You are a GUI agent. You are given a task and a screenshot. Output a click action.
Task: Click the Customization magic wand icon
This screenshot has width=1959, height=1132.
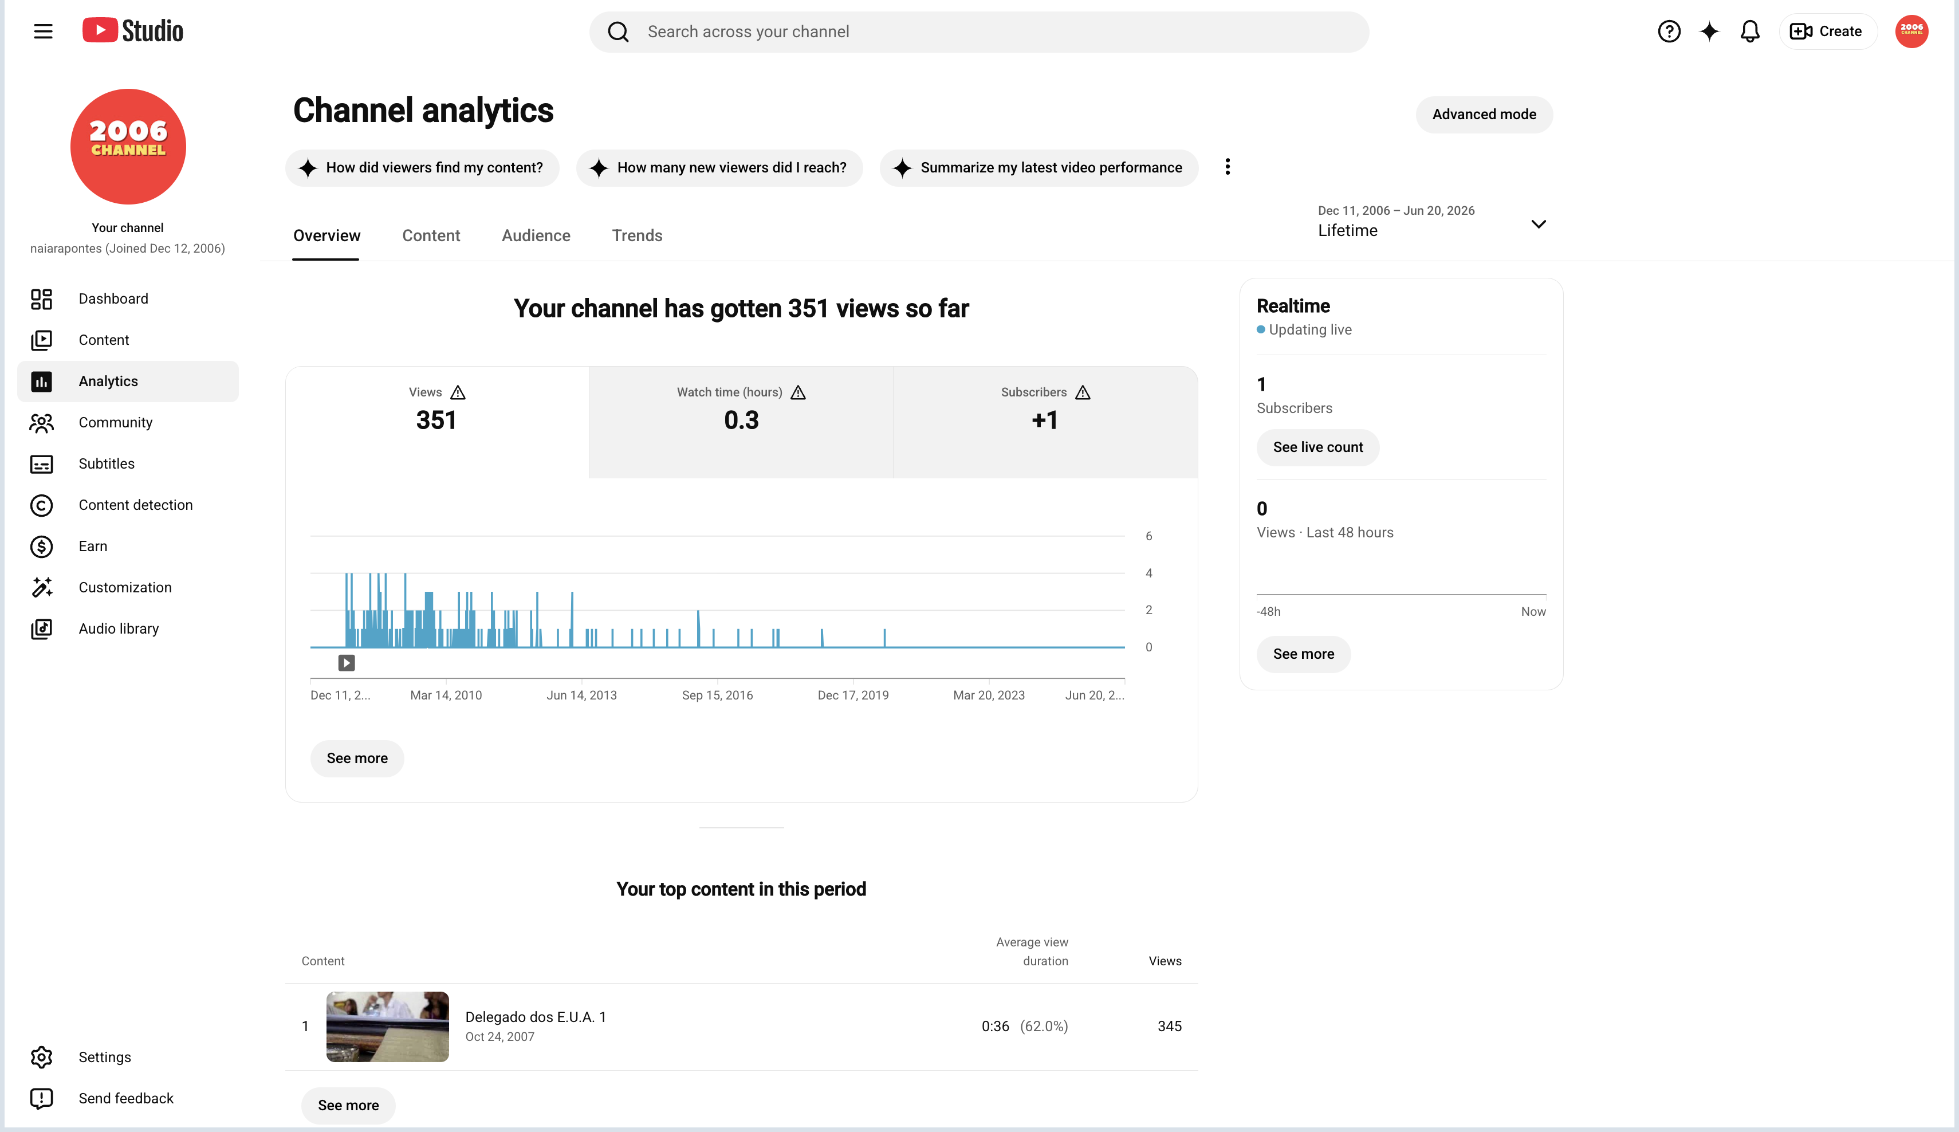click(x=41, y=588)
